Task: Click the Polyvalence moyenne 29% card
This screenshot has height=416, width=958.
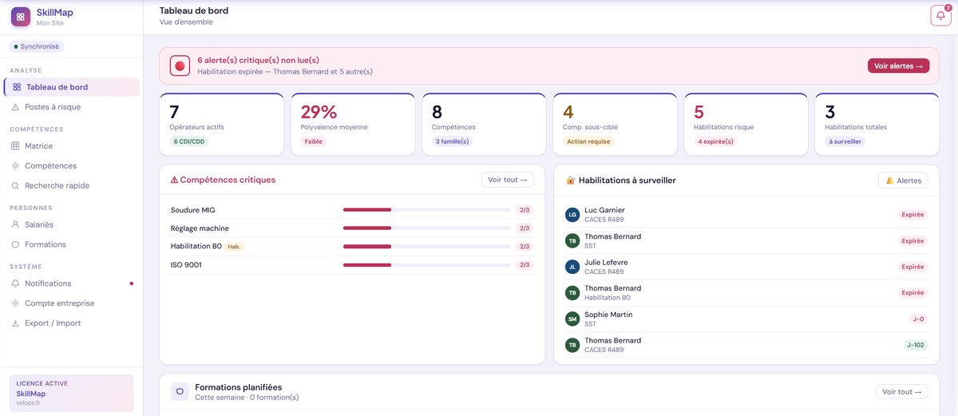Action: click(353, 125)
